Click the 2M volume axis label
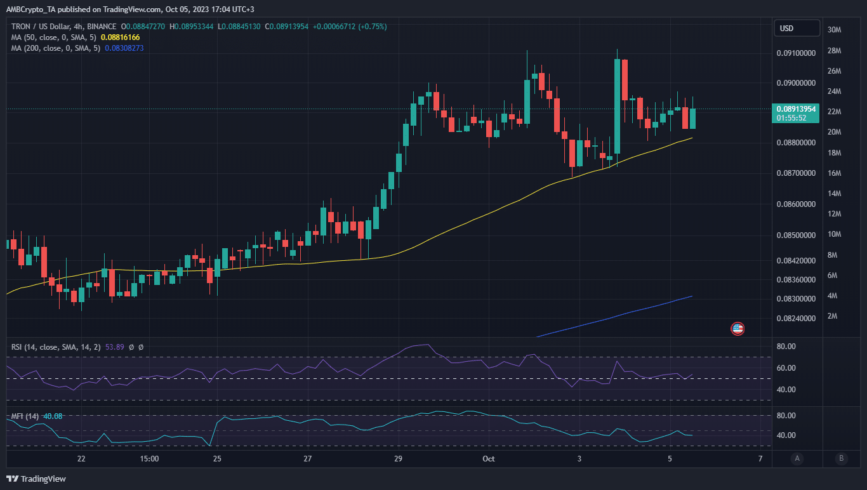Image resolution: width=867 pixels, height=490 pixels. pos(834,316)
